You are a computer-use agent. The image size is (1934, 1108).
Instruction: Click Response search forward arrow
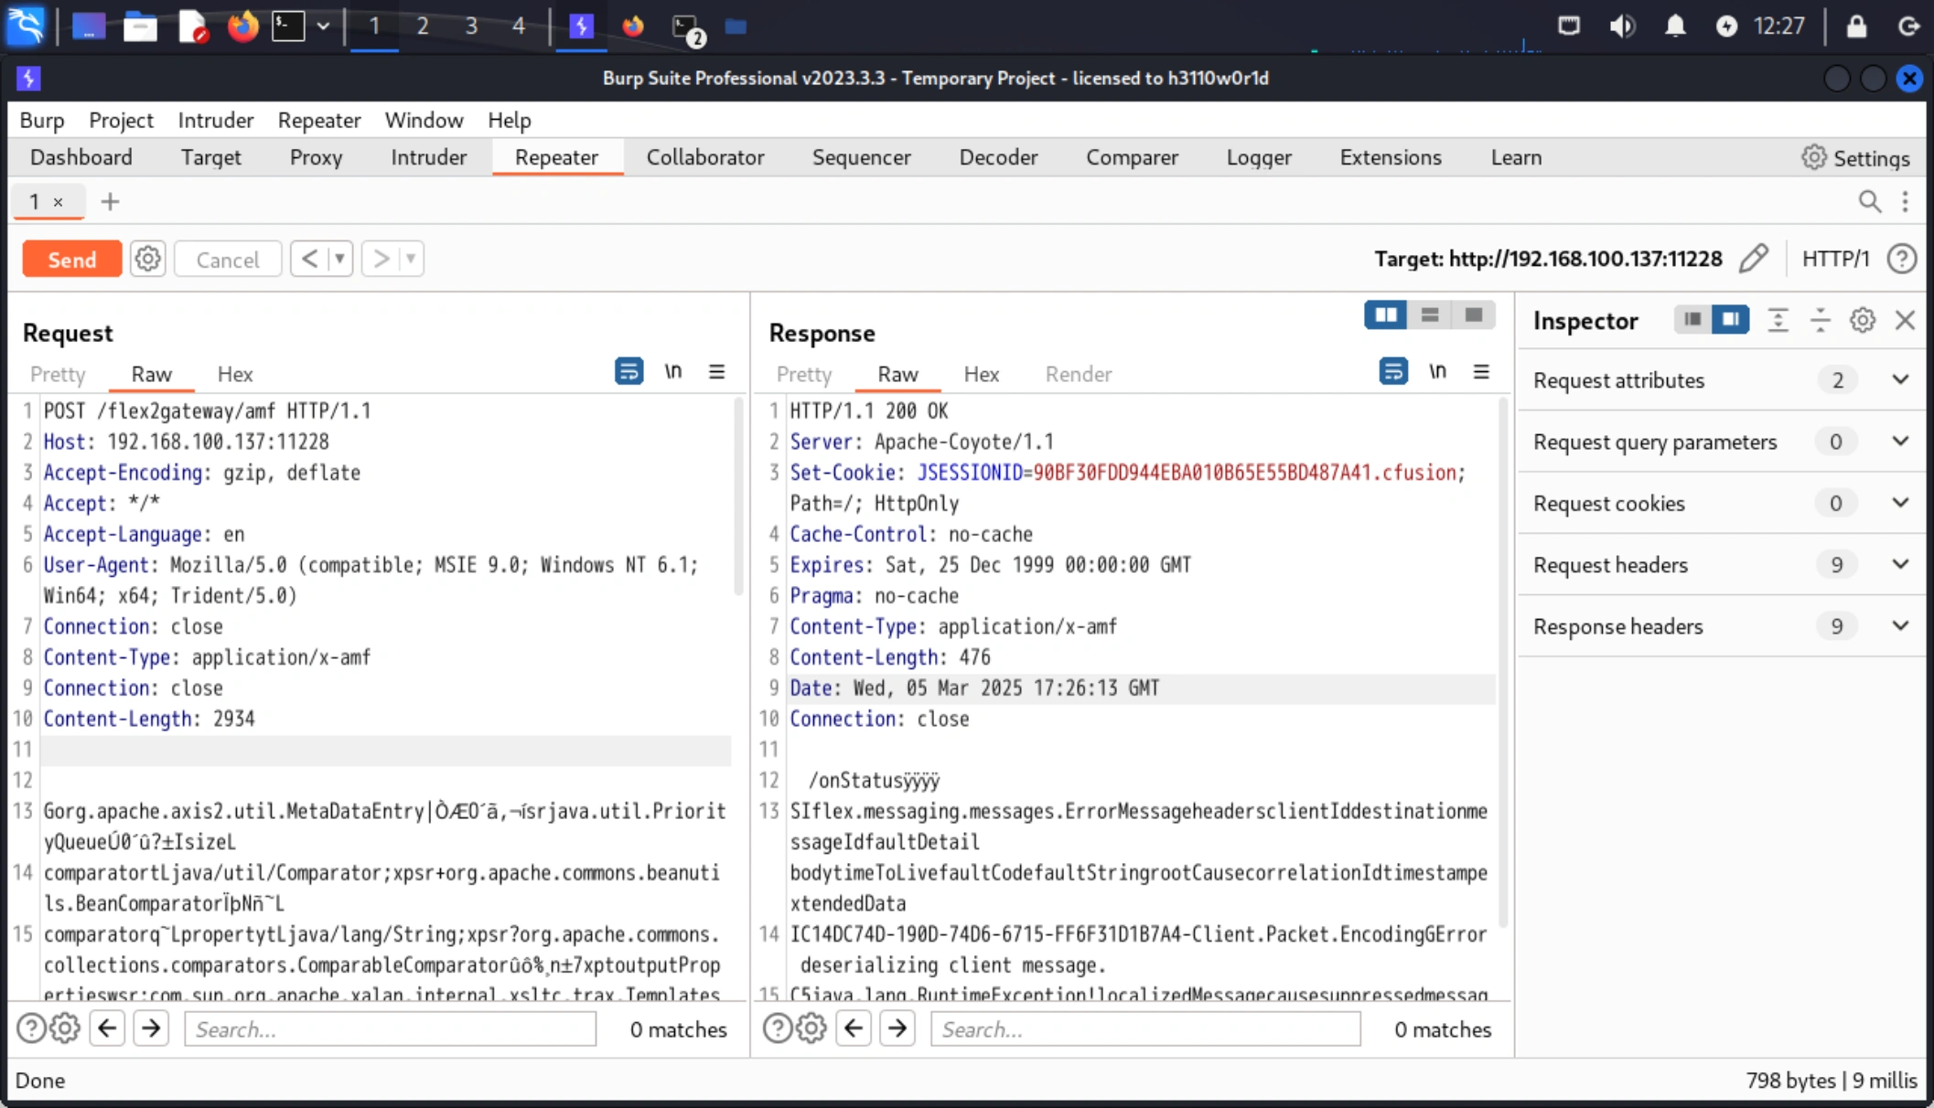coord(897,1028)
